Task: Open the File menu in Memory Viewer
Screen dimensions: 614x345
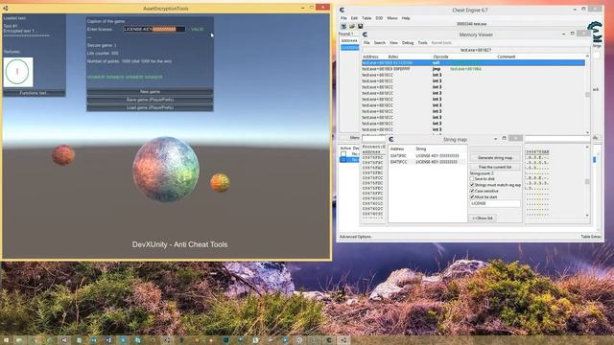Action: point(366,42)
